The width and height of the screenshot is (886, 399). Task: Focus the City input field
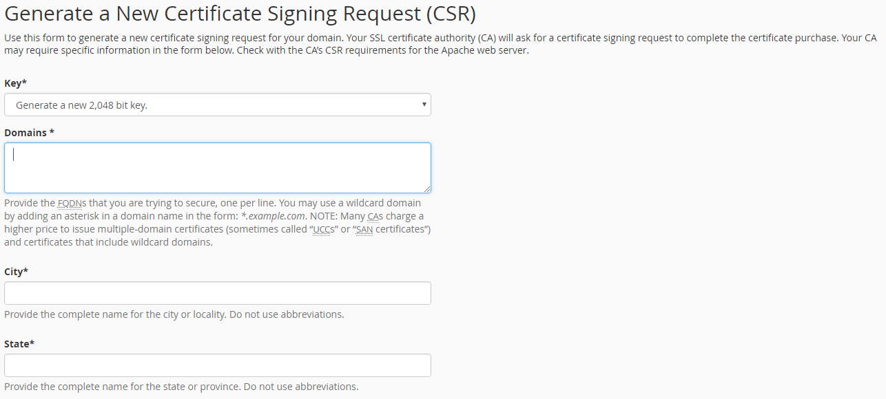click(217, 292)
